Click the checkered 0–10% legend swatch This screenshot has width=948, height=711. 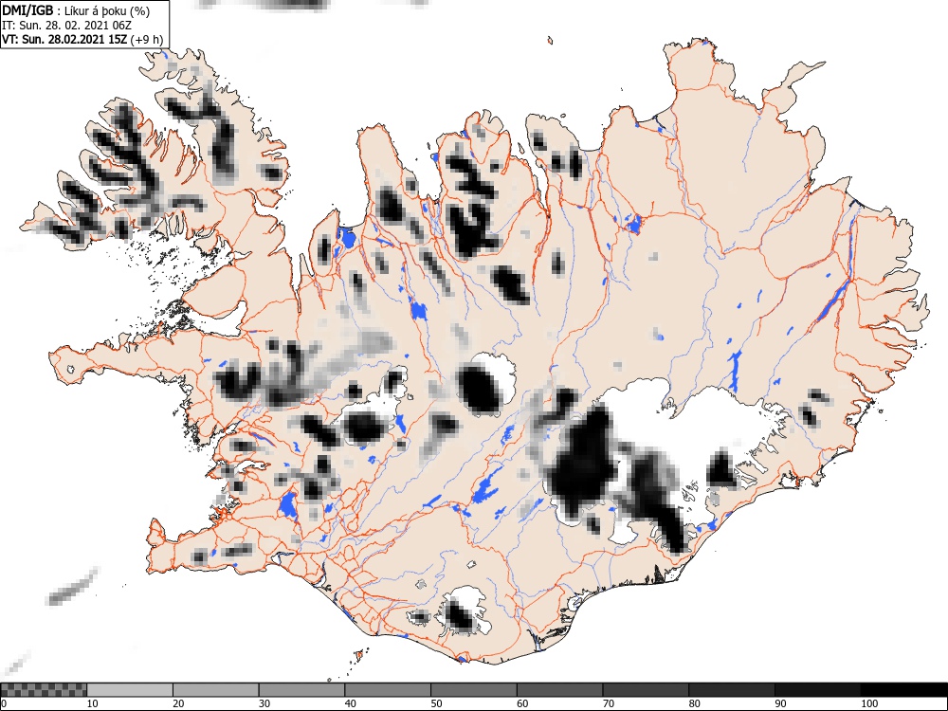[44, 690]
